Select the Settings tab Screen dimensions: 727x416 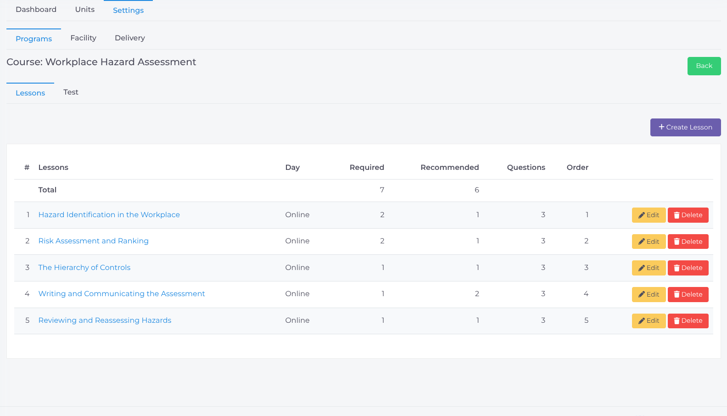pyautogui.click(x=129, y=10)
